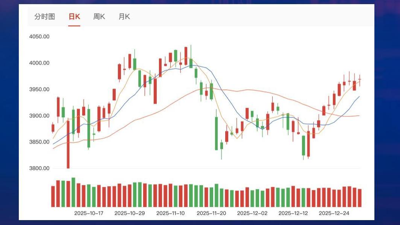This screenshot has height=225, width=400.
Task: Open the 周K weekly chart tab
Action: point(99,17)
